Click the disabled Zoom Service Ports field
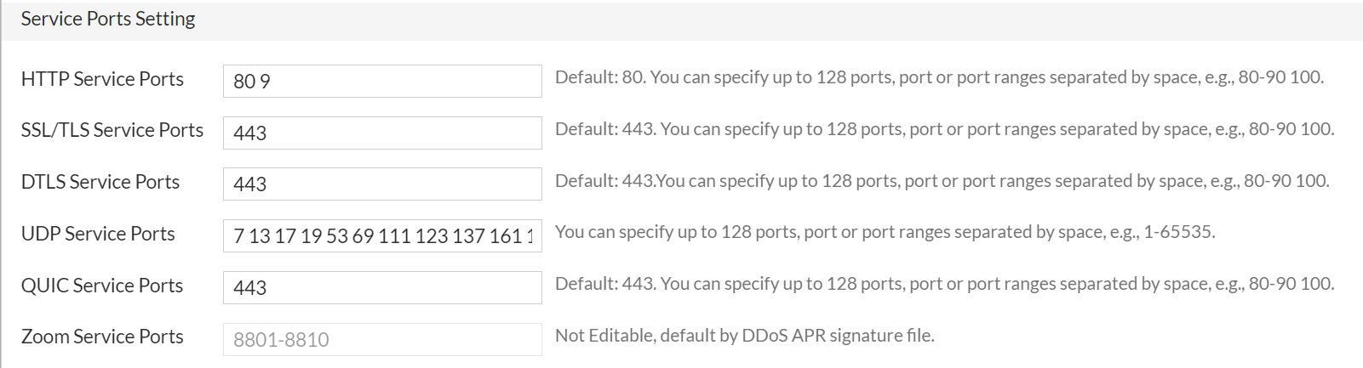Screen dimensions: 1363x368 (381, 339)
